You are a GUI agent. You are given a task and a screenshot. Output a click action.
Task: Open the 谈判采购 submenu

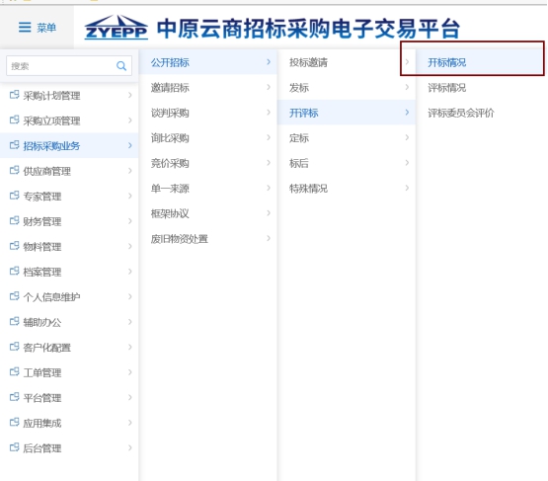208,113
